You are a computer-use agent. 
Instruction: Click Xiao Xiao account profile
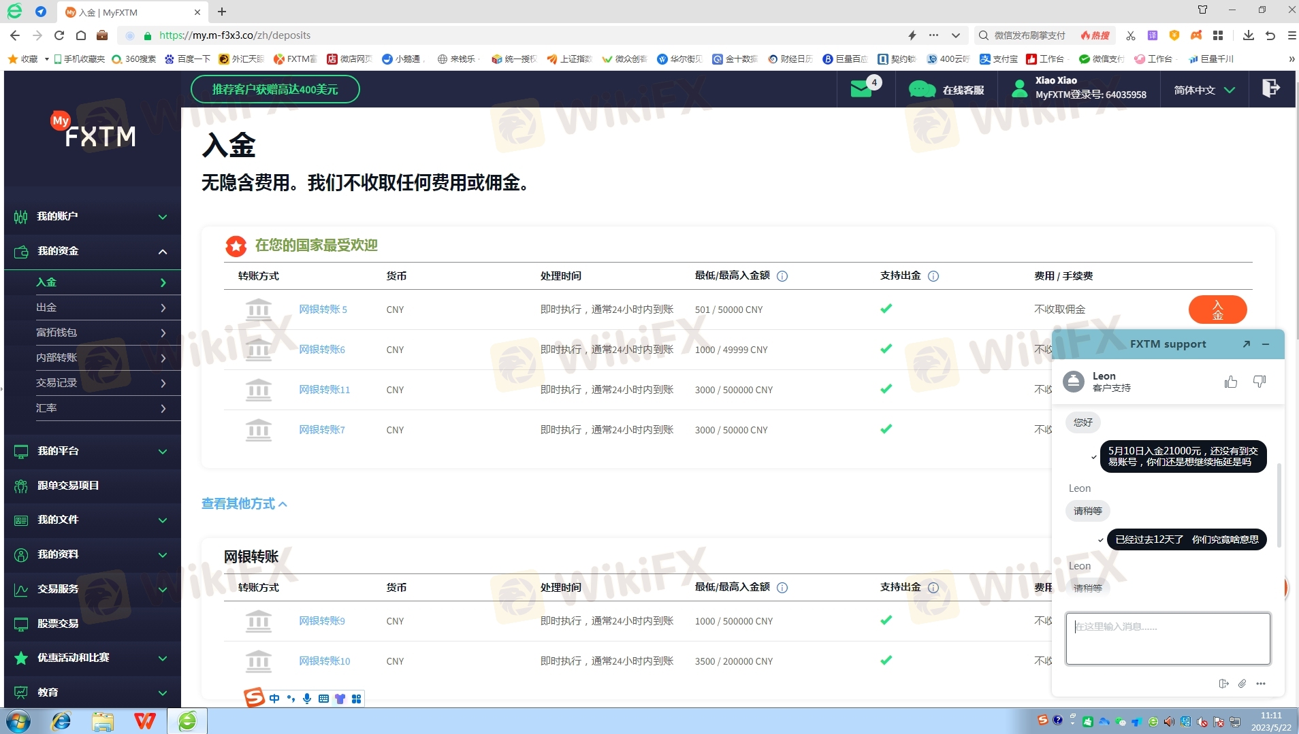point(1080,88)
